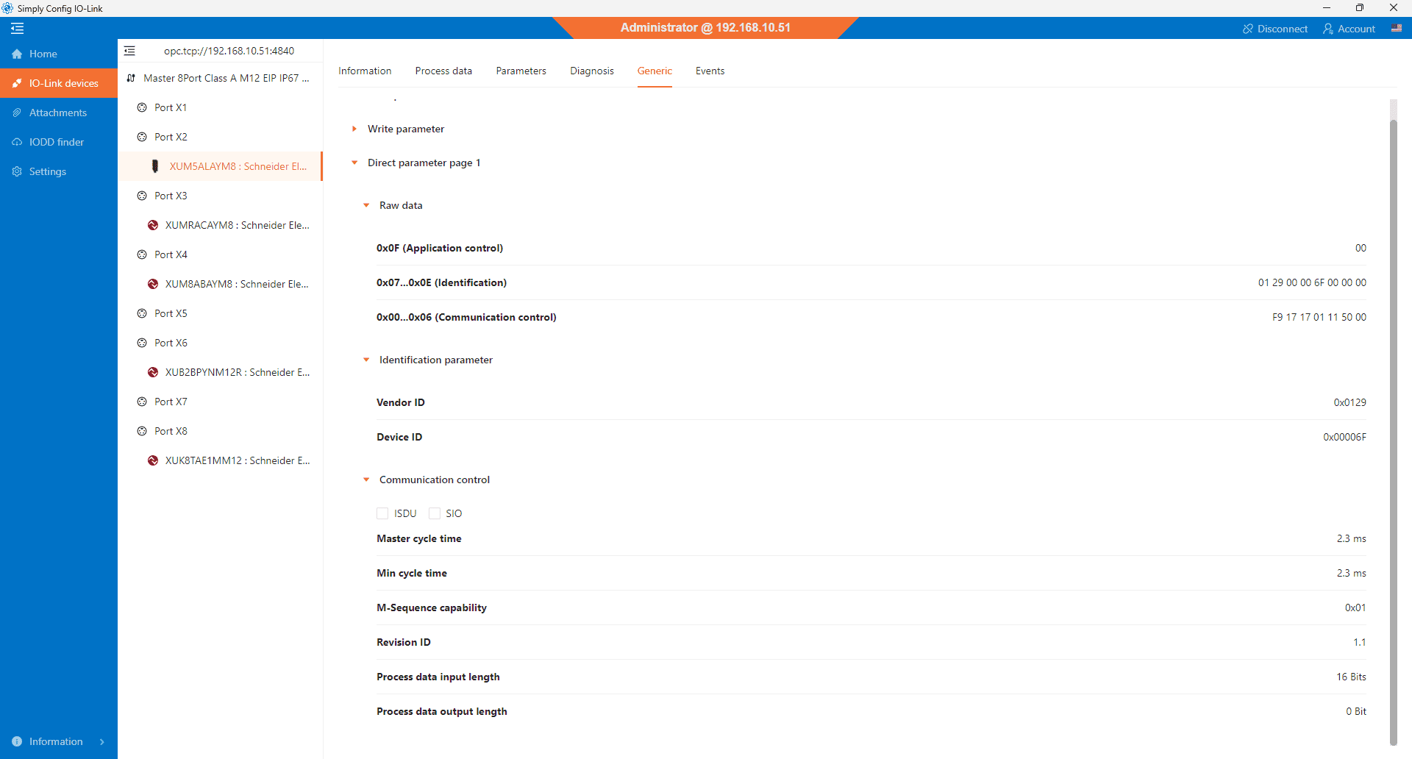
Task: Open Settings gear in sidebar
Action: [x=17, y=171]
